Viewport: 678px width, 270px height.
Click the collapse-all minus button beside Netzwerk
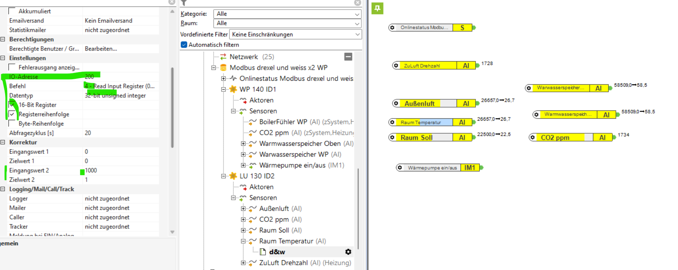pos(348,57)
